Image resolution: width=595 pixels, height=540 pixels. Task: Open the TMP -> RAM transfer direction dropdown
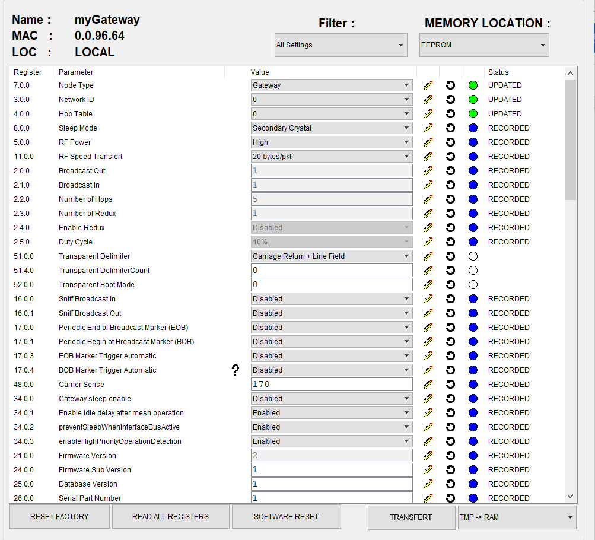(517, 517)
